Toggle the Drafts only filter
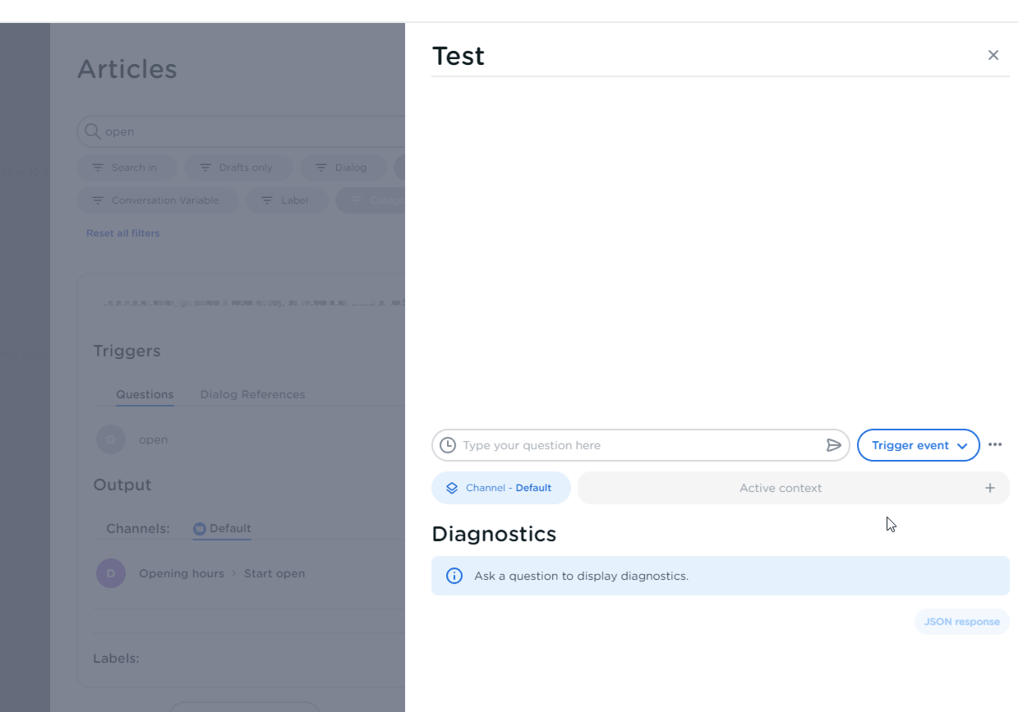Image resolution: width=1018 pixels, height=712 pixels. click(238, 168)
